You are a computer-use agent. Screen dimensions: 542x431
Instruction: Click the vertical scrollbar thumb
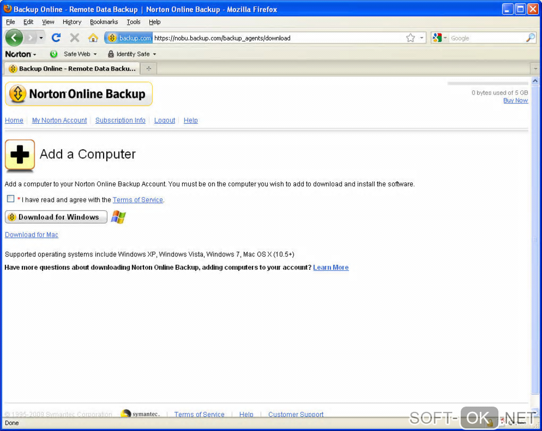click(535, 239)
